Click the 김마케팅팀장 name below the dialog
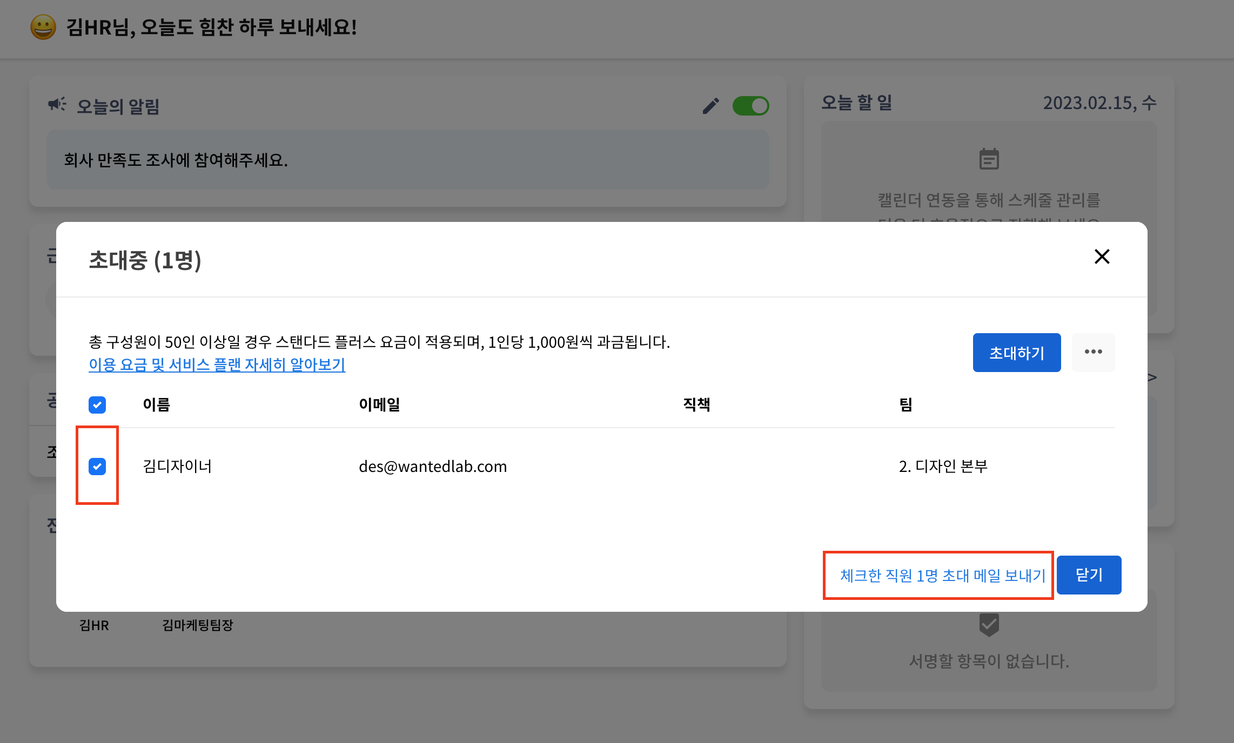Image resolution: width=1234 pixels, height=743 pixels. [x=197, y=625]
